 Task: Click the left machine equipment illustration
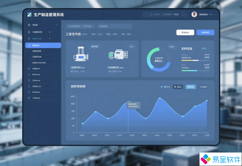click(x=81, y=55)
